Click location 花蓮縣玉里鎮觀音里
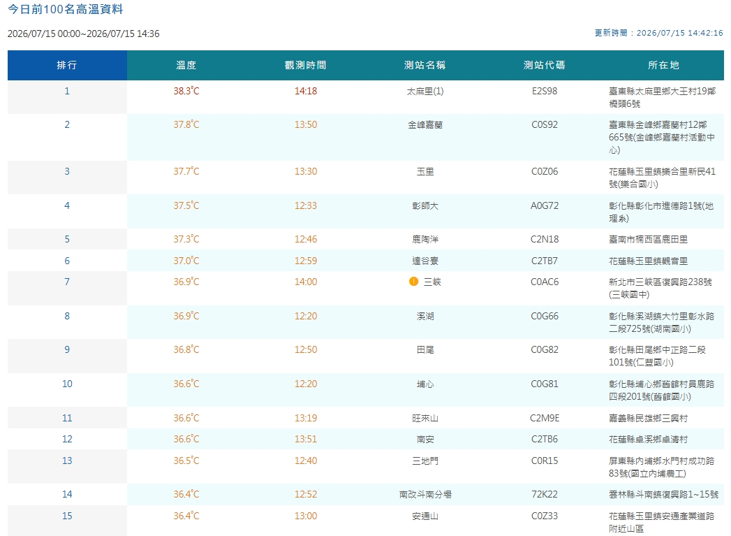This screenshot has width=731, height=536. coord(649,261)
